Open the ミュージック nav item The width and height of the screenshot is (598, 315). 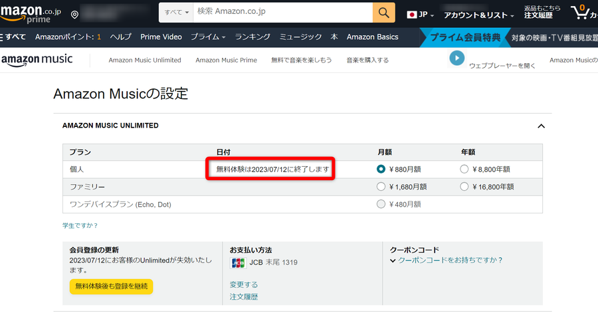[300, 37]
